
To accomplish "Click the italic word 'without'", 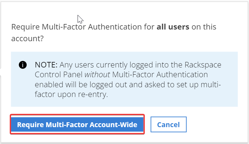I will point(97,75).
